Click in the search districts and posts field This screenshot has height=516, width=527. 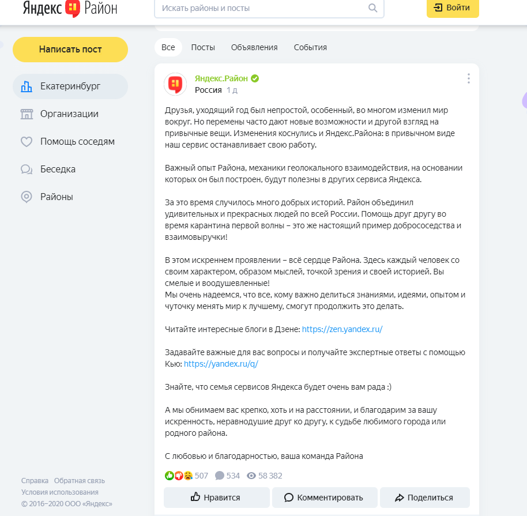[x=262, y=8]
